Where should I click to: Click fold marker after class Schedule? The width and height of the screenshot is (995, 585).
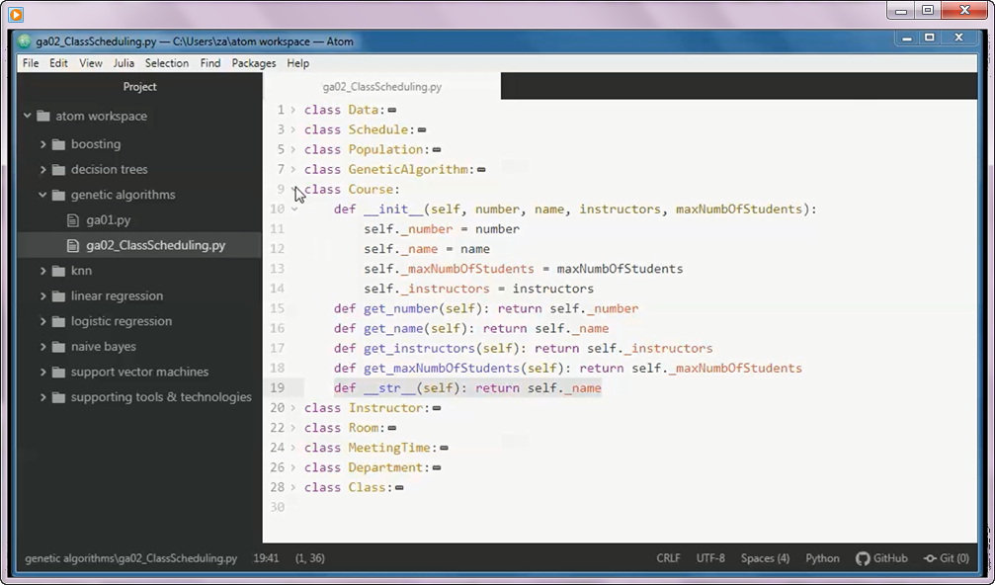tap(422, 130)
